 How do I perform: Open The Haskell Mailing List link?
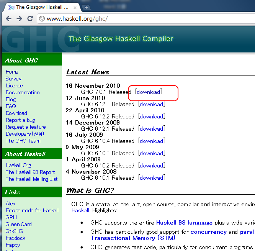coord(31,179)
